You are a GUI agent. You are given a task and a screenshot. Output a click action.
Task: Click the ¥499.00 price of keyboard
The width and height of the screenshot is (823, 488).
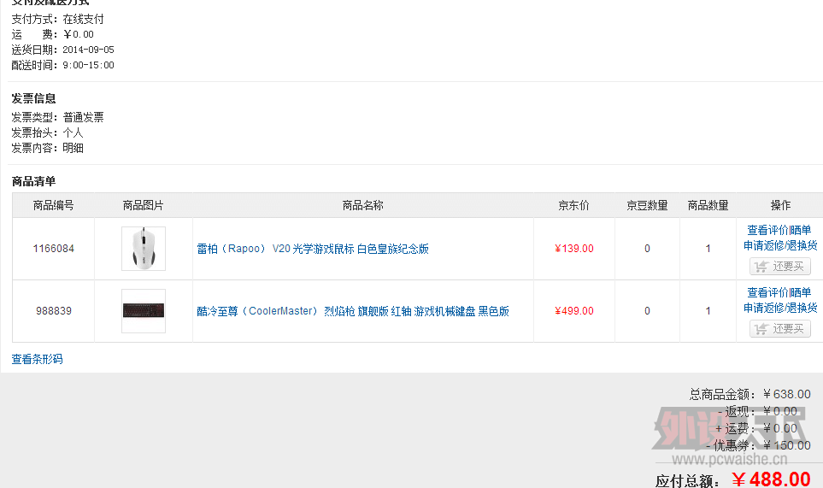pyautogui.click(x=574, y=311)
